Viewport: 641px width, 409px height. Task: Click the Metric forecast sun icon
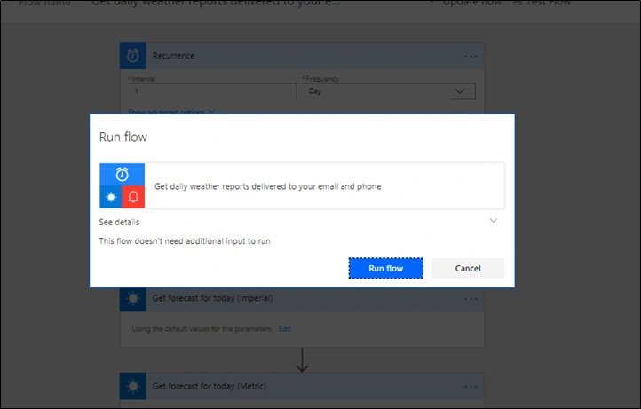[133, 386]
